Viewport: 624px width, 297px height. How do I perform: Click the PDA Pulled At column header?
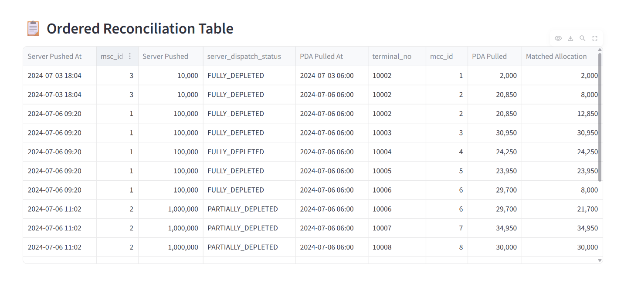(332, 56)
